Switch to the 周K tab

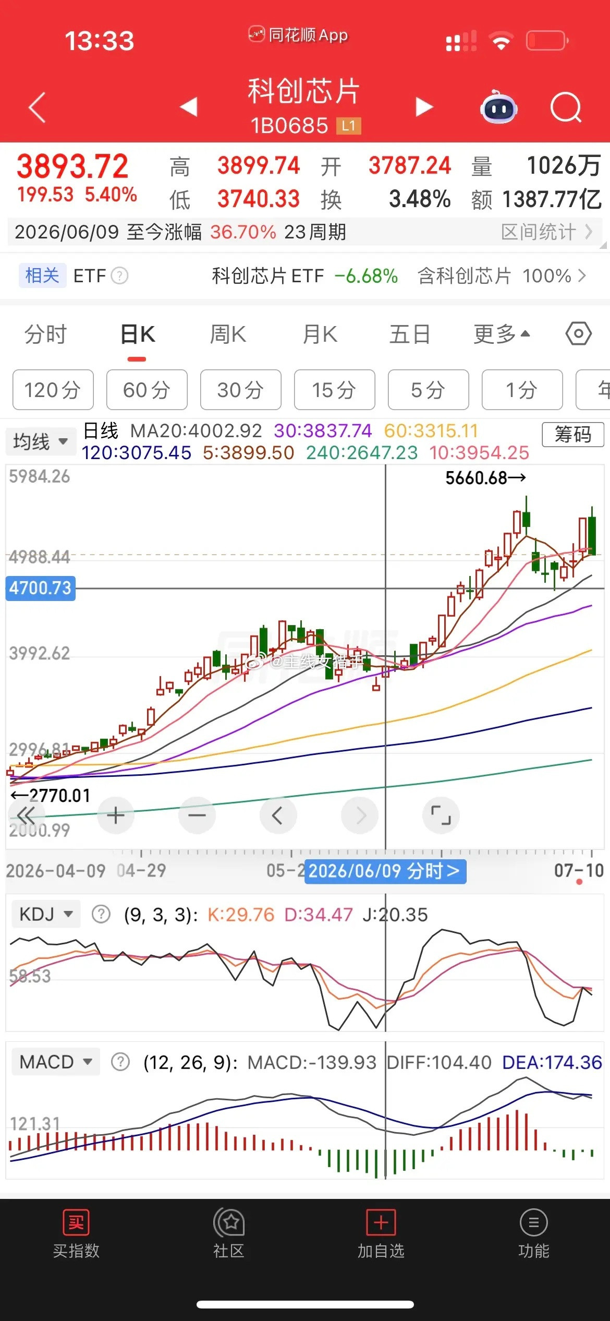[228, 334]
